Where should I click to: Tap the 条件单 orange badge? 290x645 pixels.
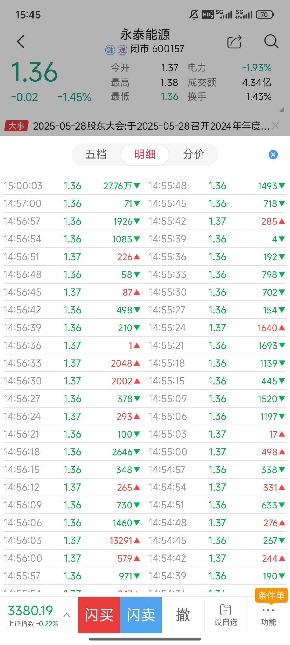point(271,595)
